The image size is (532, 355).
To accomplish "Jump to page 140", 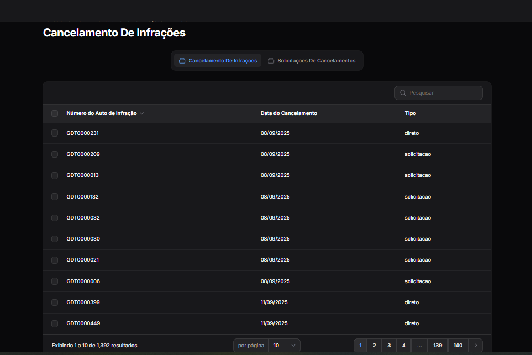I will coord(458,346).
